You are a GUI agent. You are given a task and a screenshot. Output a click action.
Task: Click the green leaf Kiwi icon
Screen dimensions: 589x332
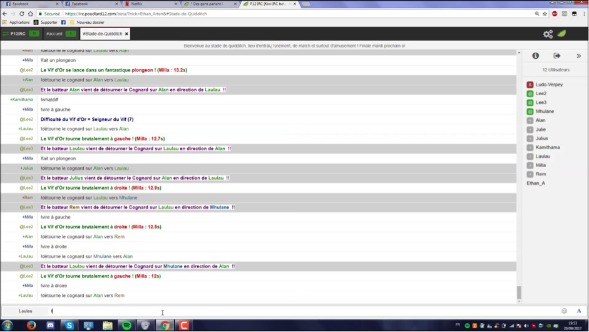click(x=561, y=34)
